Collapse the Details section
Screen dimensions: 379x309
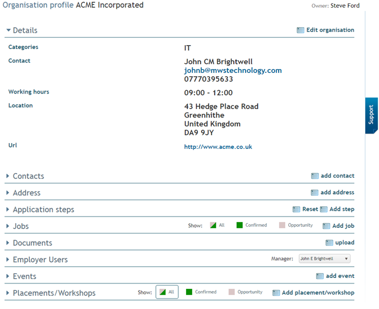(x=9, y=30)
